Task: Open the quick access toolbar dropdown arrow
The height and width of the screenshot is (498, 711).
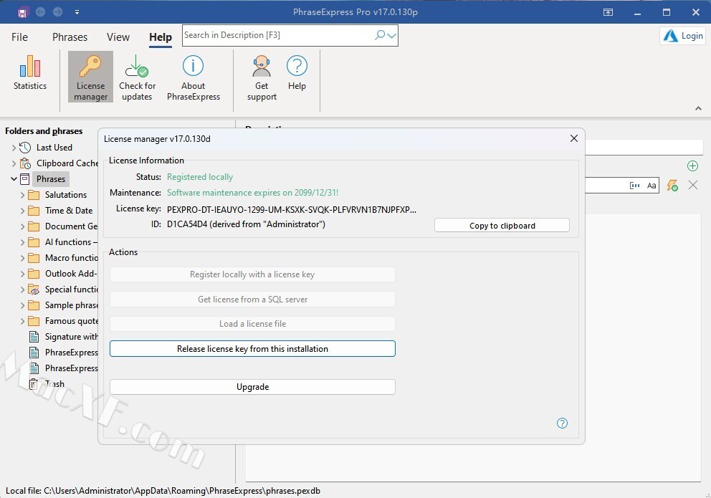Action: pos(77,12)
